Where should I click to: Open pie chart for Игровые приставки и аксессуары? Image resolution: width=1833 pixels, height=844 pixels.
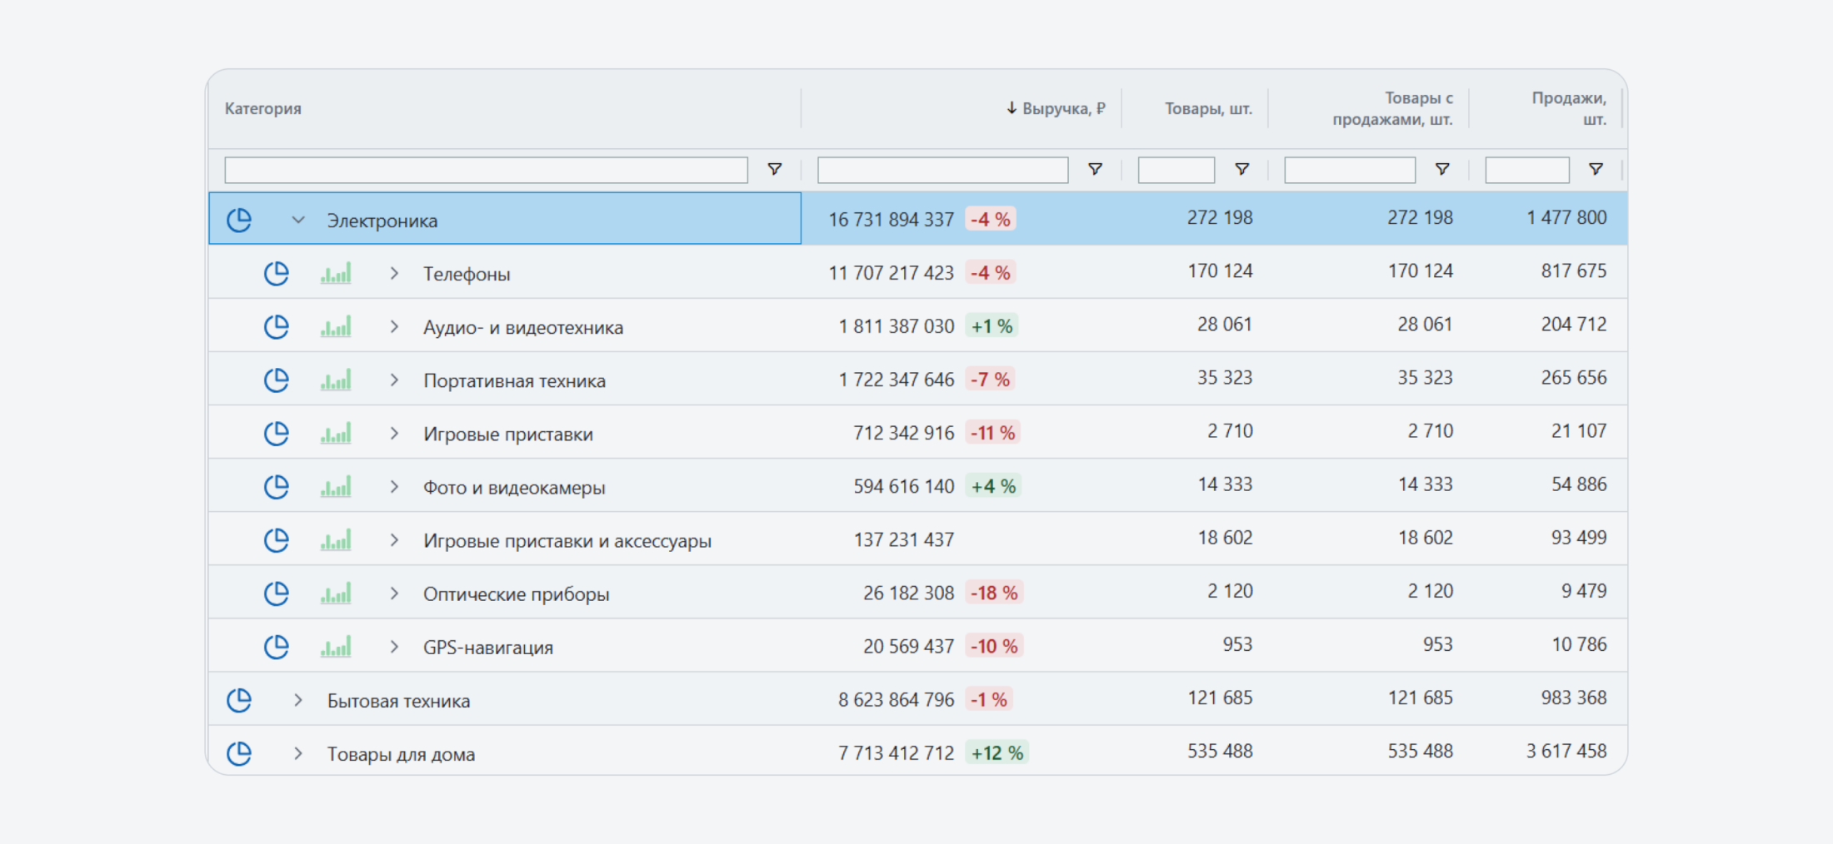point(277,539)
